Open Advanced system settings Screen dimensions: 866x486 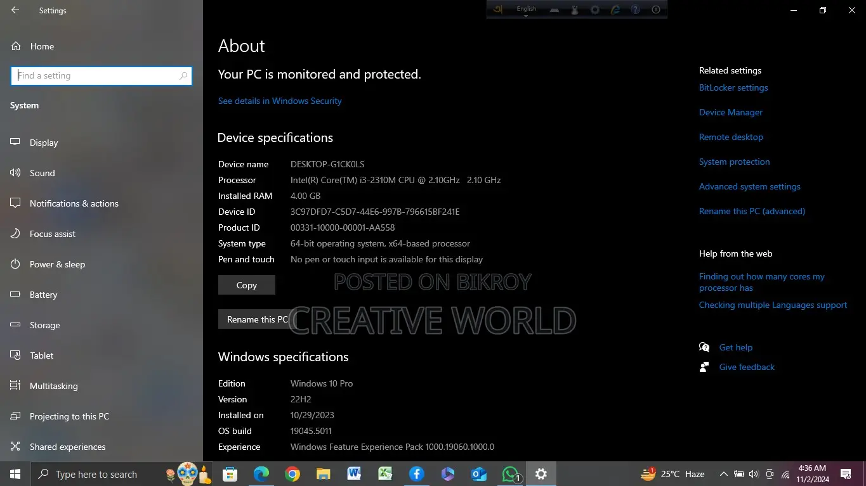(750, 186)
